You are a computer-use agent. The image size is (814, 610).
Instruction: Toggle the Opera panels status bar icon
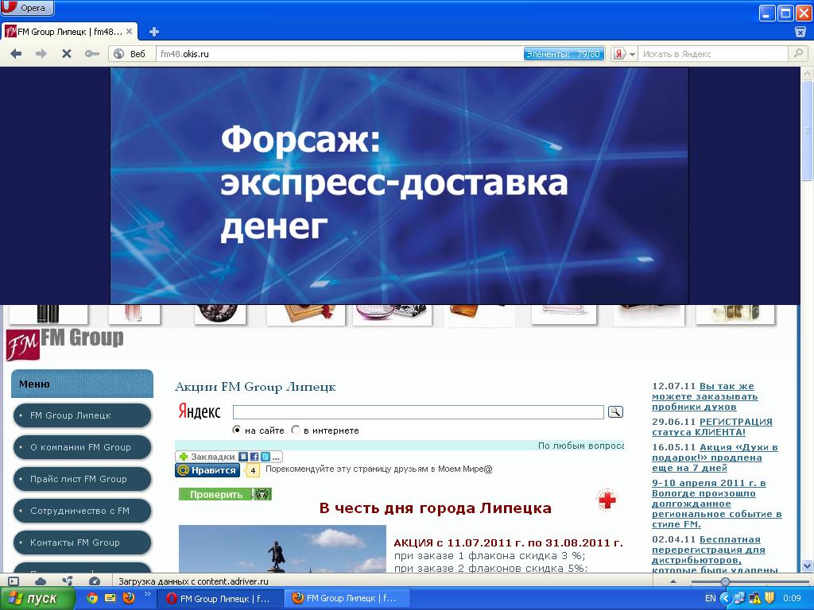tap(14, 581)
